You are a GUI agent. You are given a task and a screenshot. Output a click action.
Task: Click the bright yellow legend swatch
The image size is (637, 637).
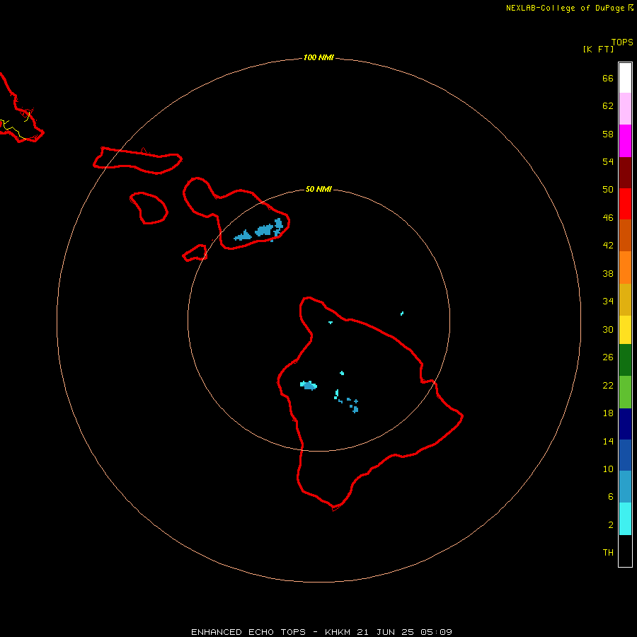pos(625,329)
